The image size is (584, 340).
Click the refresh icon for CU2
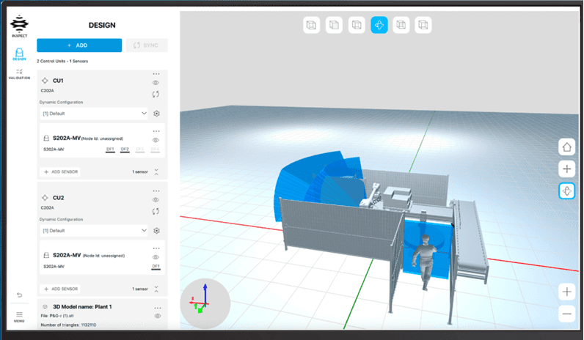pos(156,211)
